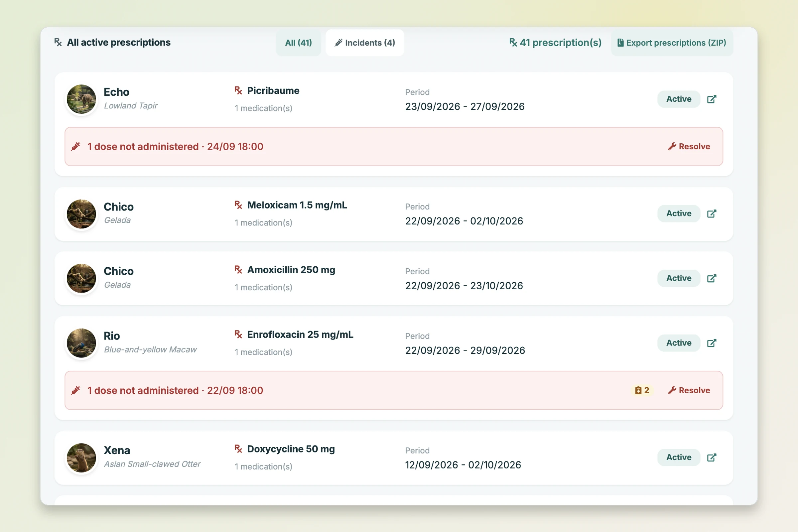Click the species label Asian Small-clawed Otter
Image resolution: width=798 pixels, height=532 pixels.
pyautogui.click(x=152, y=464)
